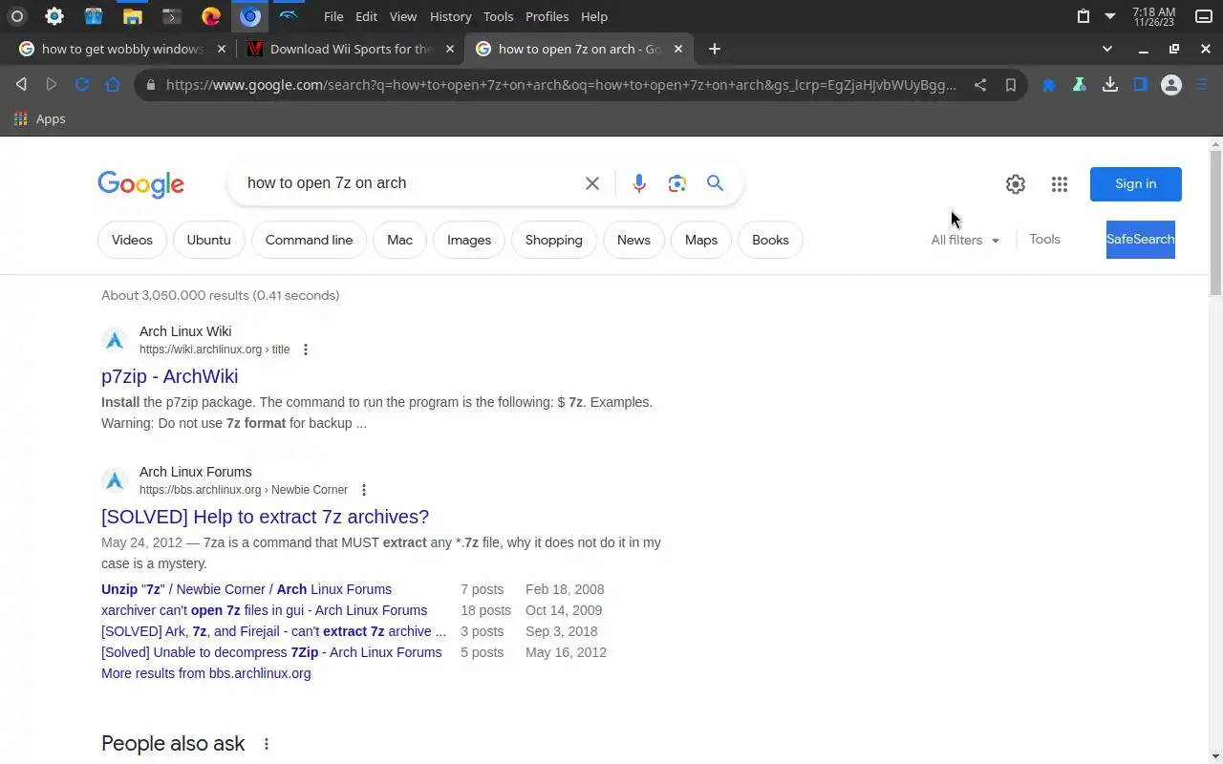
Task: Open clipboard icon in system tray
Action: [x=1083, y=16]
